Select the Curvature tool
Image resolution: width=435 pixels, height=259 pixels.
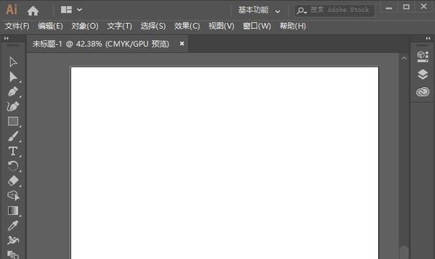(13, 106)
